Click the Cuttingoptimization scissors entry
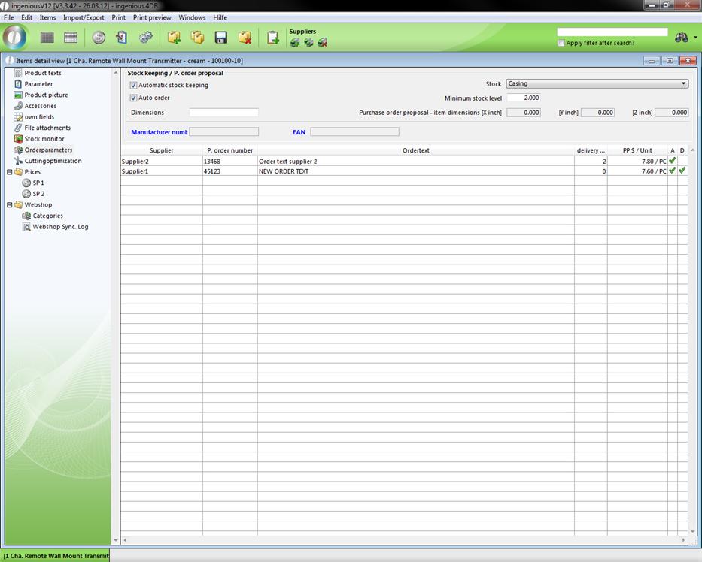 coord(53,161)
